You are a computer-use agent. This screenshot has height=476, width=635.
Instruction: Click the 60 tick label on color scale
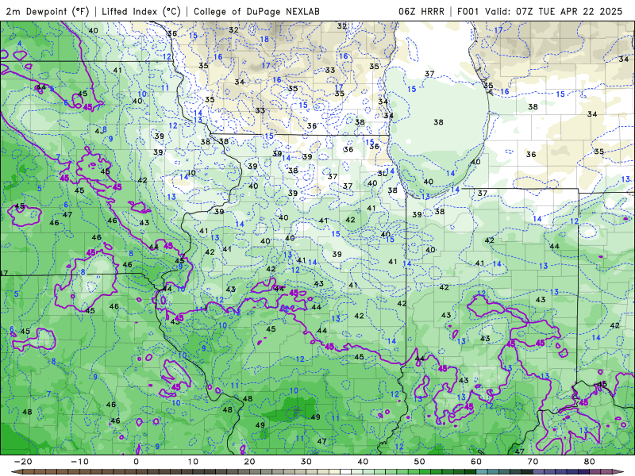coord(476,462)
